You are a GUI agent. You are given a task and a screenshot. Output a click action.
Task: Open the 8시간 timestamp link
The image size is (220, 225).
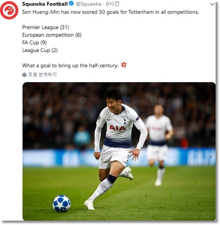click(x=112, y=4)
